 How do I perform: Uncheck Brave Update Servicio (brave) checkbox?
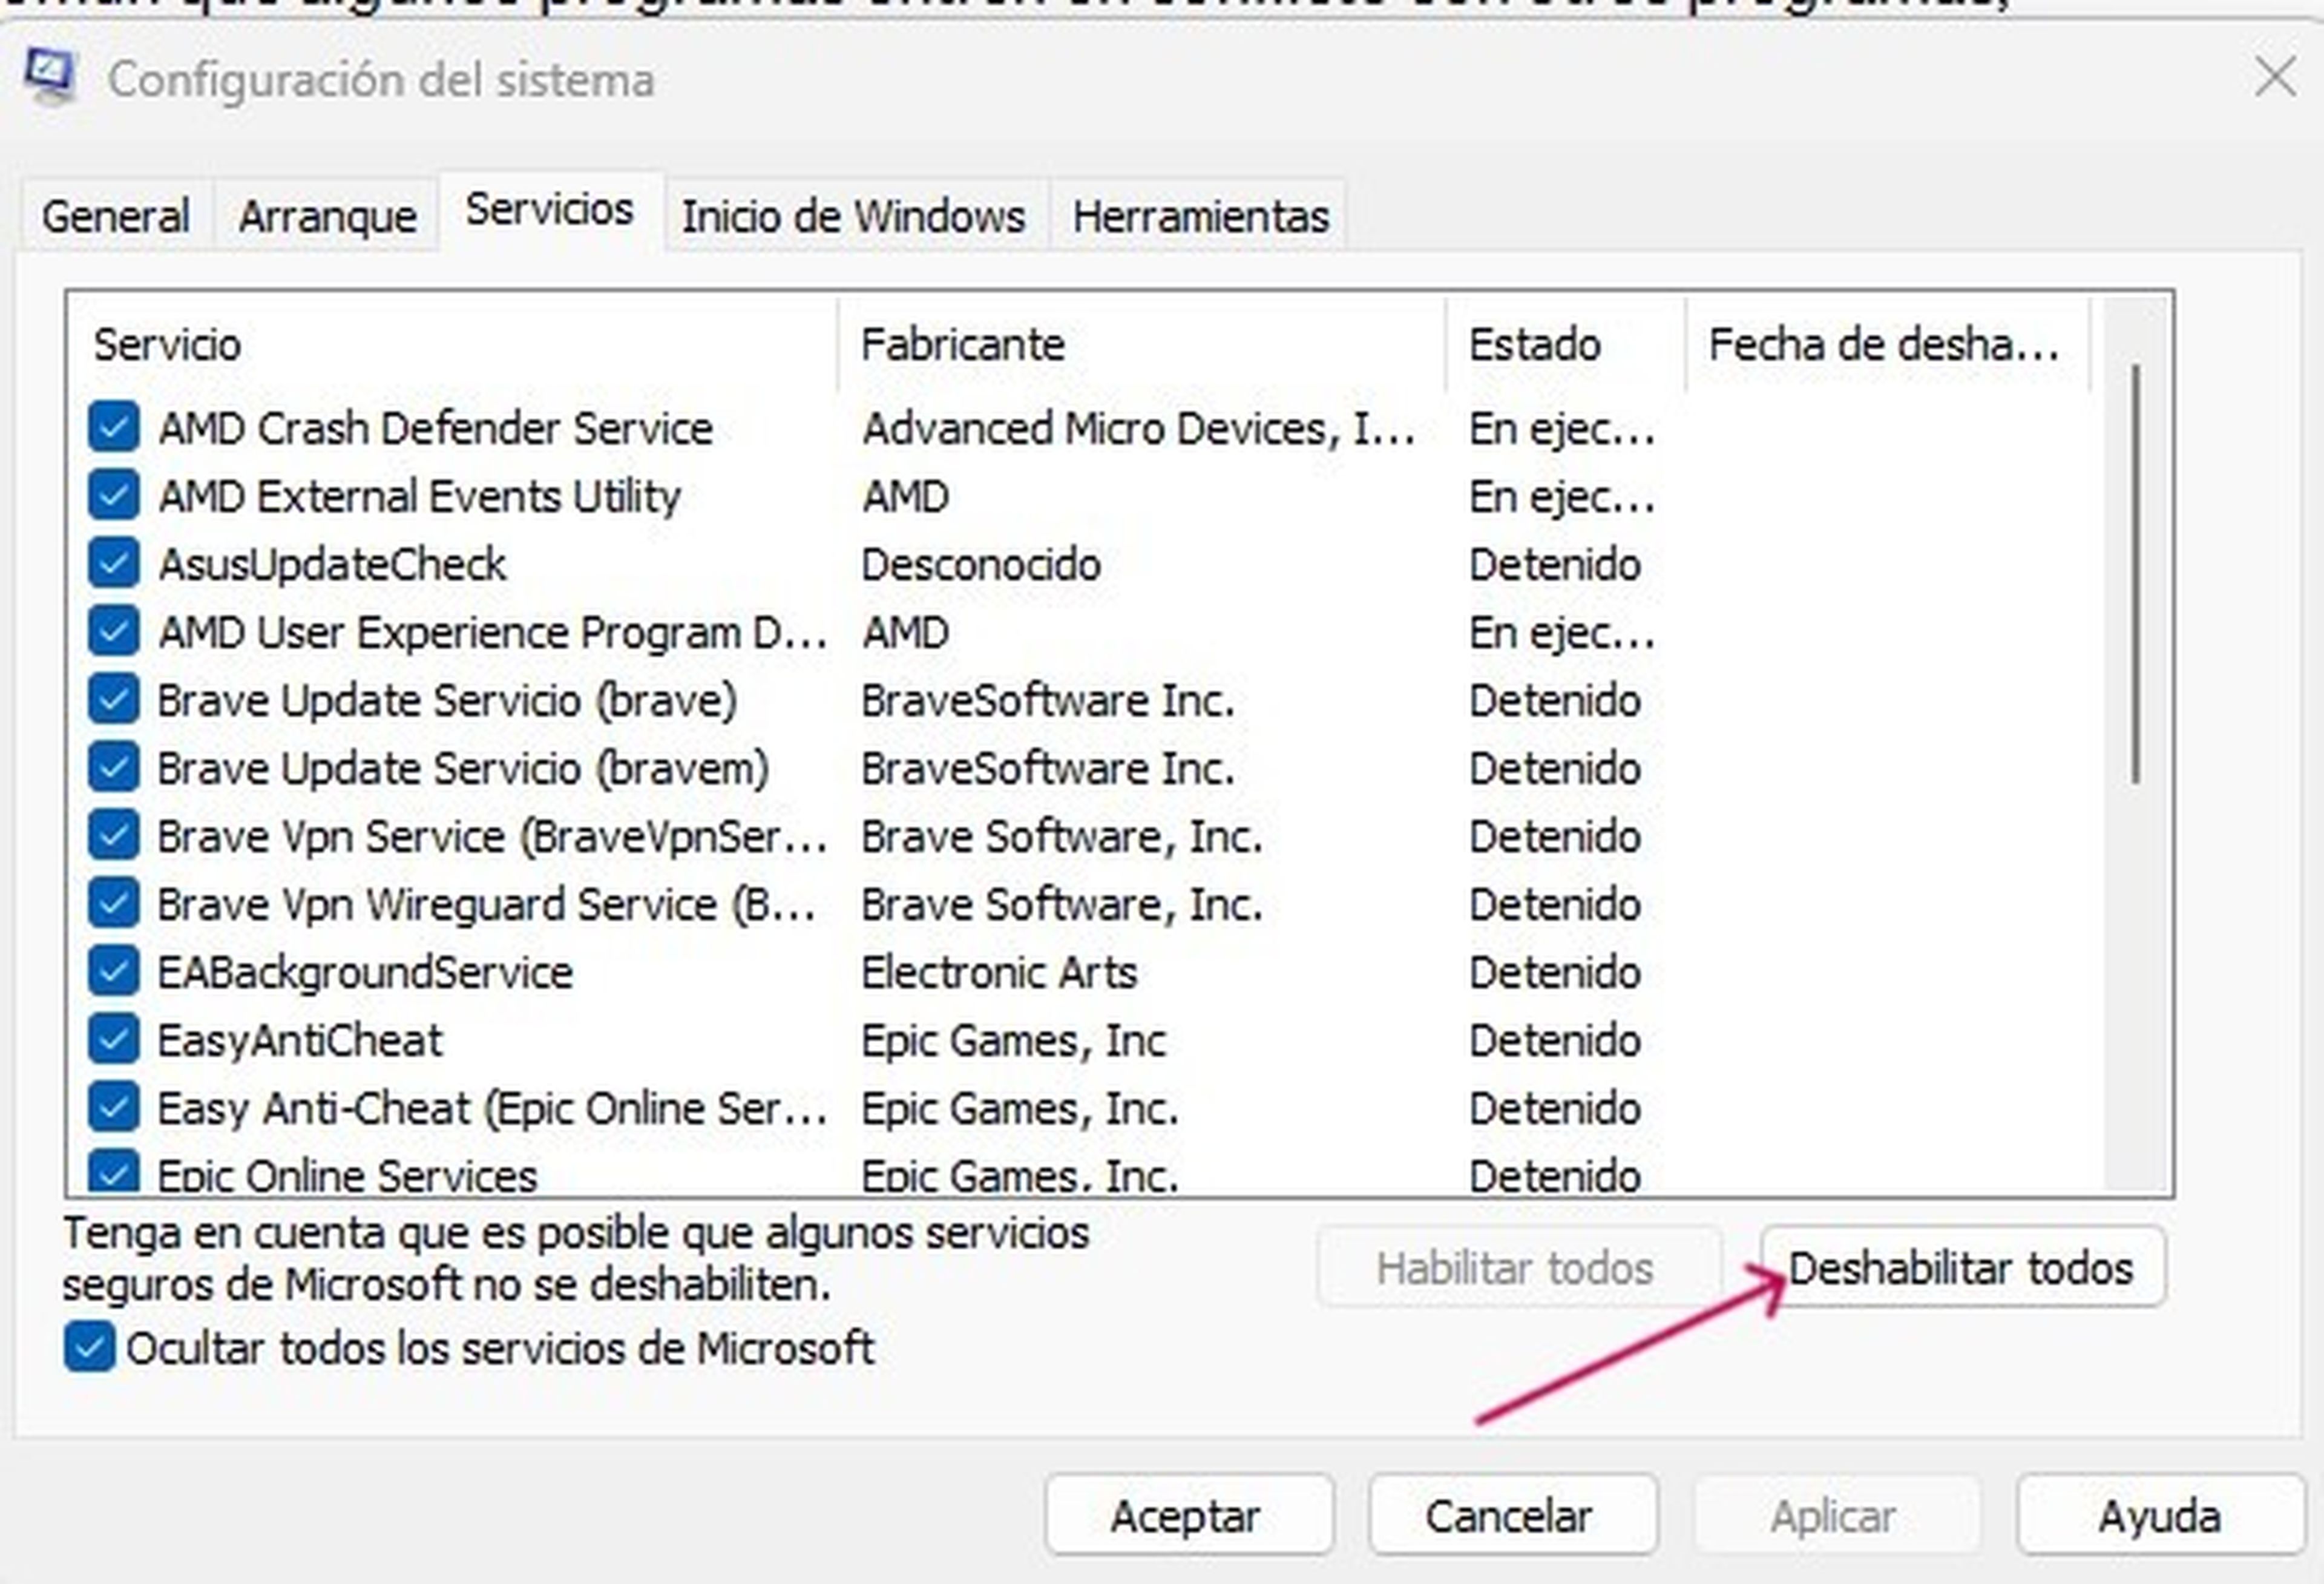[x=113, y=700]
